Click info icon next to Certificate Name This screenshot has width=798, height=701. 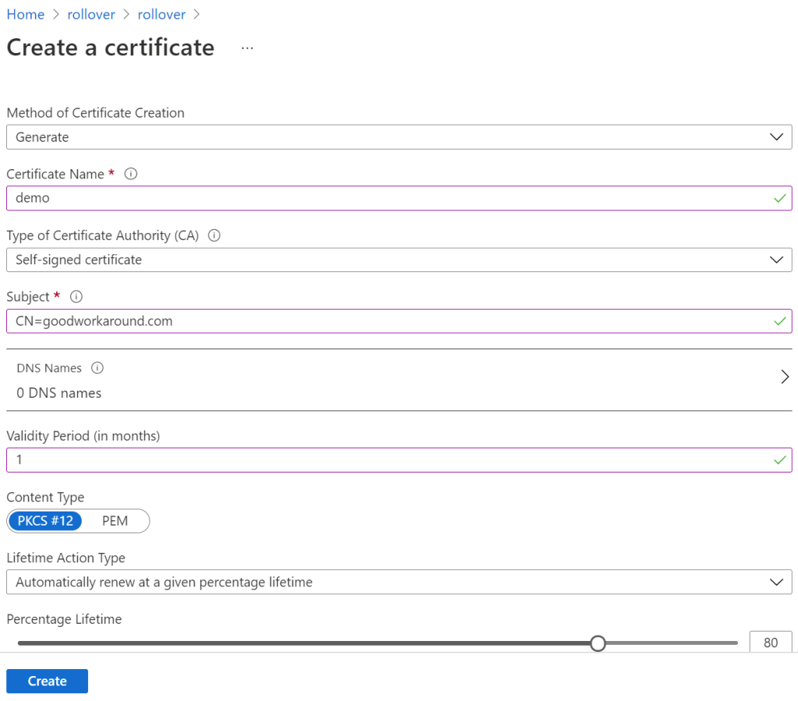point(131,174)
